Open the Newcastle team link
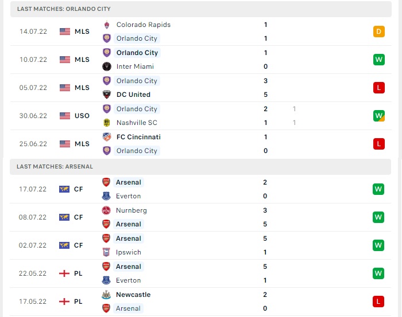The width and height of the screenshot is (402, 317). [x=133, y=295]
